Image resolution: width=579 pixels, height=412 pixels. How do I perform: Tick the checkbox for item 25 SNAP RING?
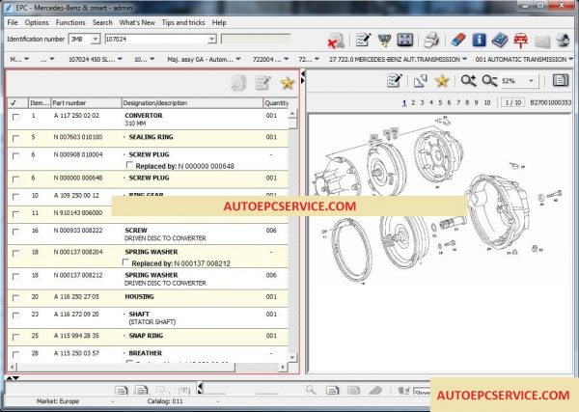15,337
